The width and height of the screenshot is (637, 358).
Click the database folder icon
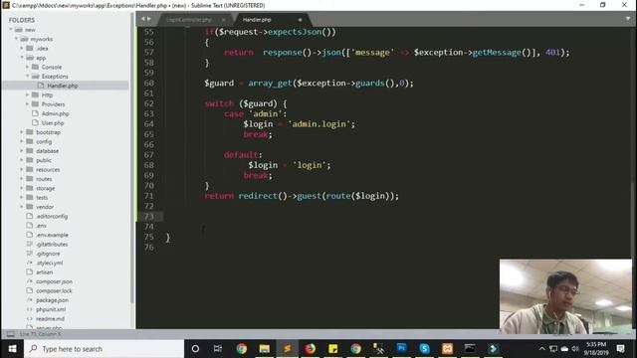(x=30, y=151)
